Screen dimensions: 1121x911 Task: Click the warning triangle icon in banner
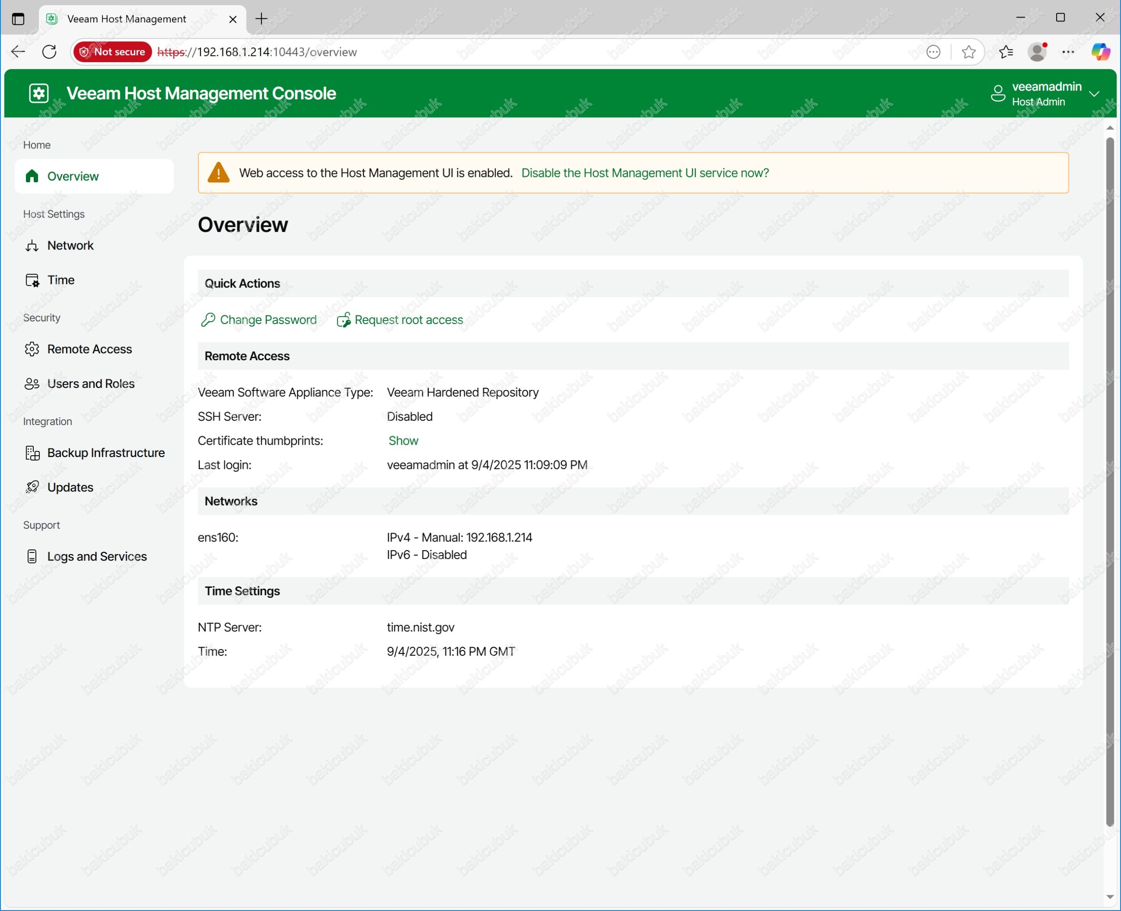tap(219, 172)
